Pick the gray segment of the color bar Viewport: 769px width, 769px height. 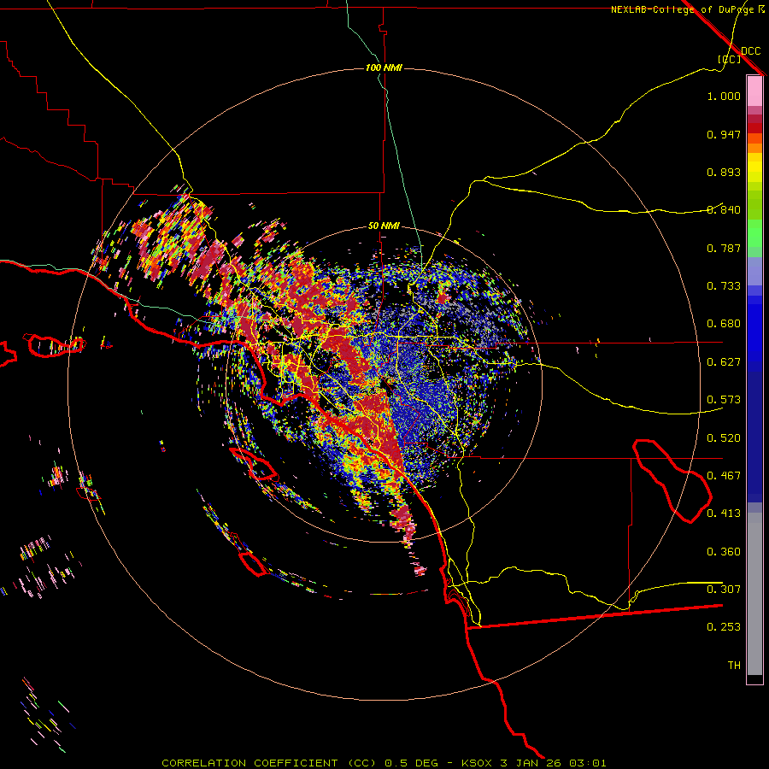[754, 594]
